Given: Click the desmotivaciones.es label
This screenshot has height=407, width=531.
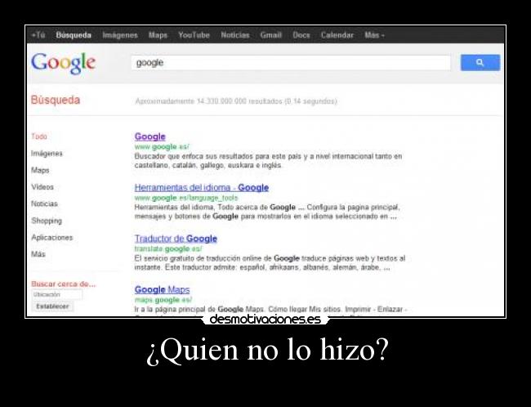Looking at the screenshot, I should tap(265, 320).
